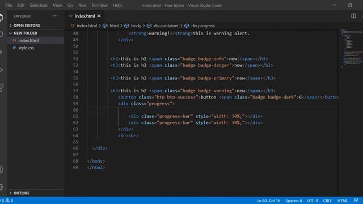Click line number 59 in gutter
Image resolution: width=363 pixels, height=204 pixels.
[75, 103]
